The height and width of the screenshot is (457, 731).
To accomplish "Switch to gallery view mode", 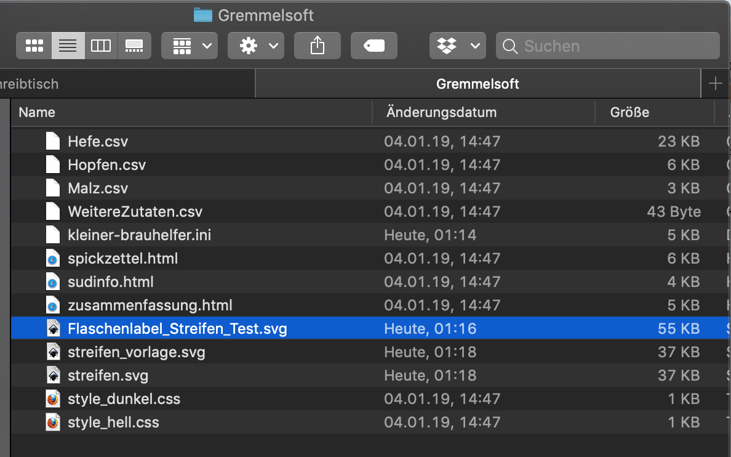I will click(x=134, y=46).
